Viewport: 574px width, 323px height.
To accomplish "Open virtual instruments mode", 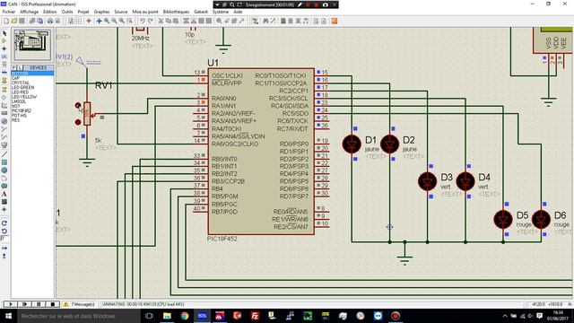I will point(4,145).
